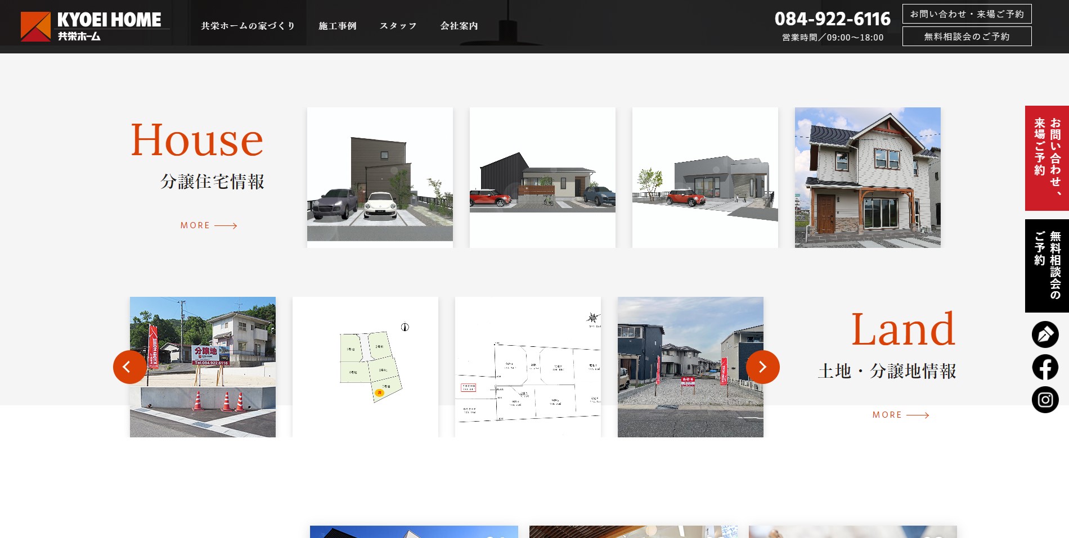
Task: Go to next land slide arrow
Action: tap(763, 367)
